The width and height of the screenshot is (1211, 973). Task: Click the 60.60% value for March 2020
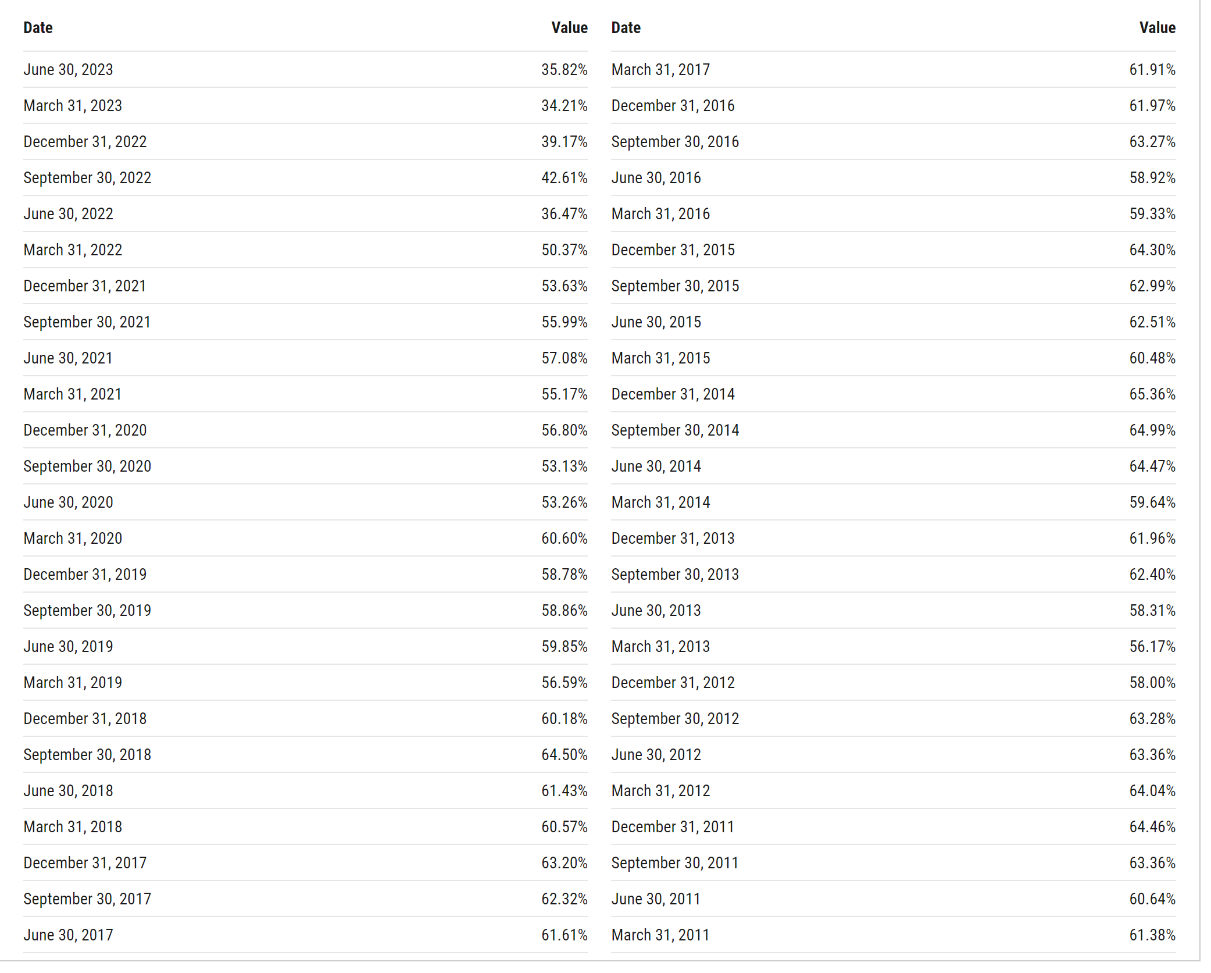564,539
